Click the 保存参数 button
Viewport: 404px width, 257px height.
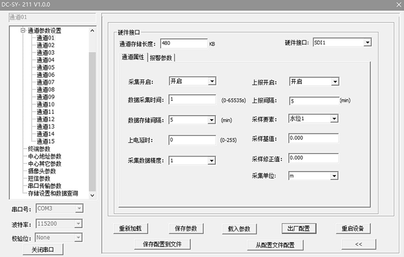186,228
